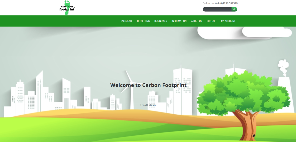Open MY ACCOUNT in navigation bar
Image resolution: width=296 pixels, height=142 pixels.
228,21
